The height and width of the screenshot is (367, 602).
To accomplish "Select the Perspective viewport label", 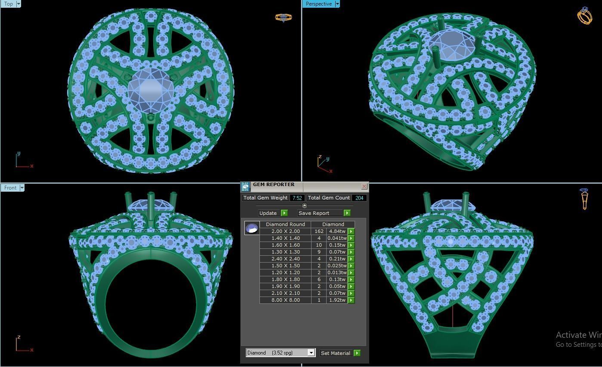I will (318, 4).
